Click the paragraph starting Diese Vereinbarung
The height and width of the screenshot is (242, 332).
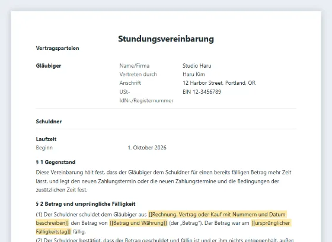(164, 181)
